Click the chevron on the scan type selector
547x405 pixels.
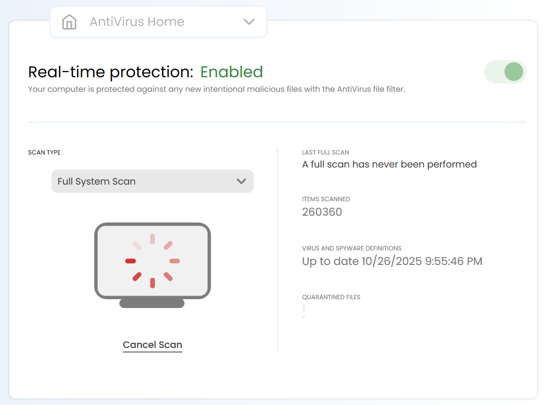[240, 181]
